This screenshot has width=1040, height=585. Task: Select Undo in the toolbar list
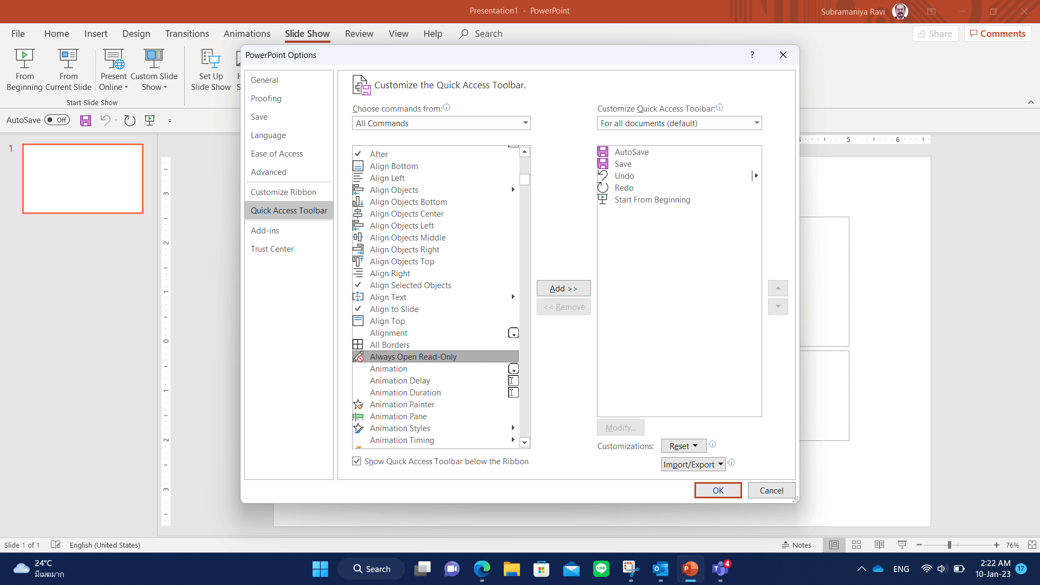(x=679, y=176)
